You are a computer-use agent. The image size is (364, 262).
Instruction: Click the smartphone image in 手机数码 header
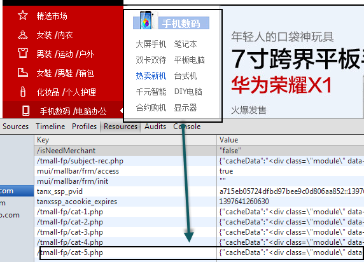pyautogui.click(x=146, y=20)
